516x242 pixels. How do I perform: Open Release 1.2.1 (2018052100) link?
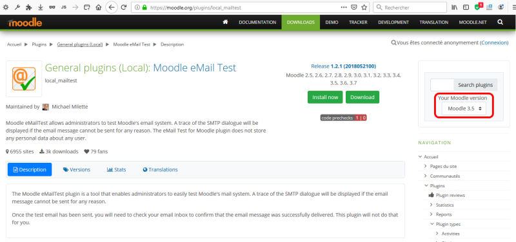point(344,66)
